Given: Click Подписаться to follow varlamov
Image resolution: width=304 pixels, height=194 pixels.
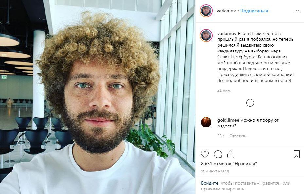Looking at the screenshot, I should [x=254, y=11].
